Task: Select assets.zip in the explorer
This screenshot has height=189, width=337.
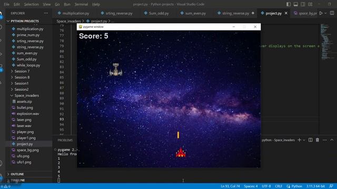Action: pos(24,101)
